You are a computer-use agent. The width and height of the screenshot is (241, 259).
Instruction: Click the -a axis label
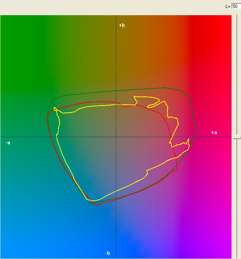click(x=8, y=143)
